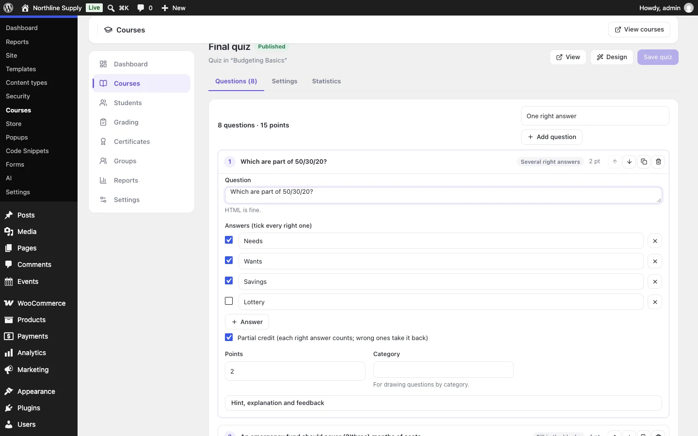The width and height of the screenshot is (698, 436).
Task: Click the View quiz button
Action: click(x=568, y=57)
